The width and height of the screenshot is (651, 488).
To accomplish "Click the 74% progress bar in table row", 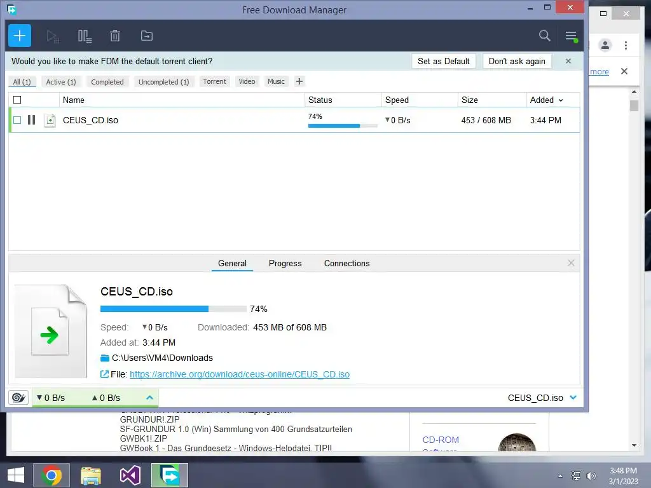I will 343,125.
